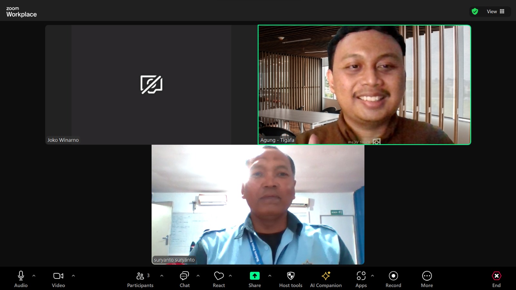Viewport: 516px width, 290px height.
Task: Toggle the camera with Video button
Action: (x=58, y=276)
